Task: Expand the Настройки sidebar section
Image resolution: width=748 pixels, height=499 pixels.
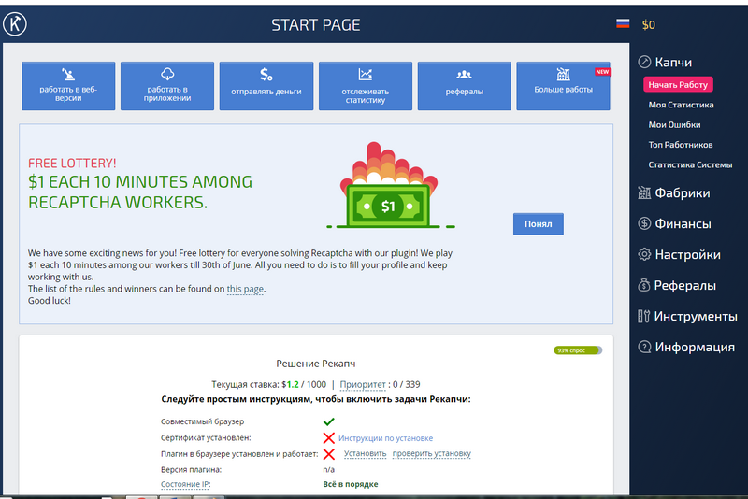Action: coord(687,254)
